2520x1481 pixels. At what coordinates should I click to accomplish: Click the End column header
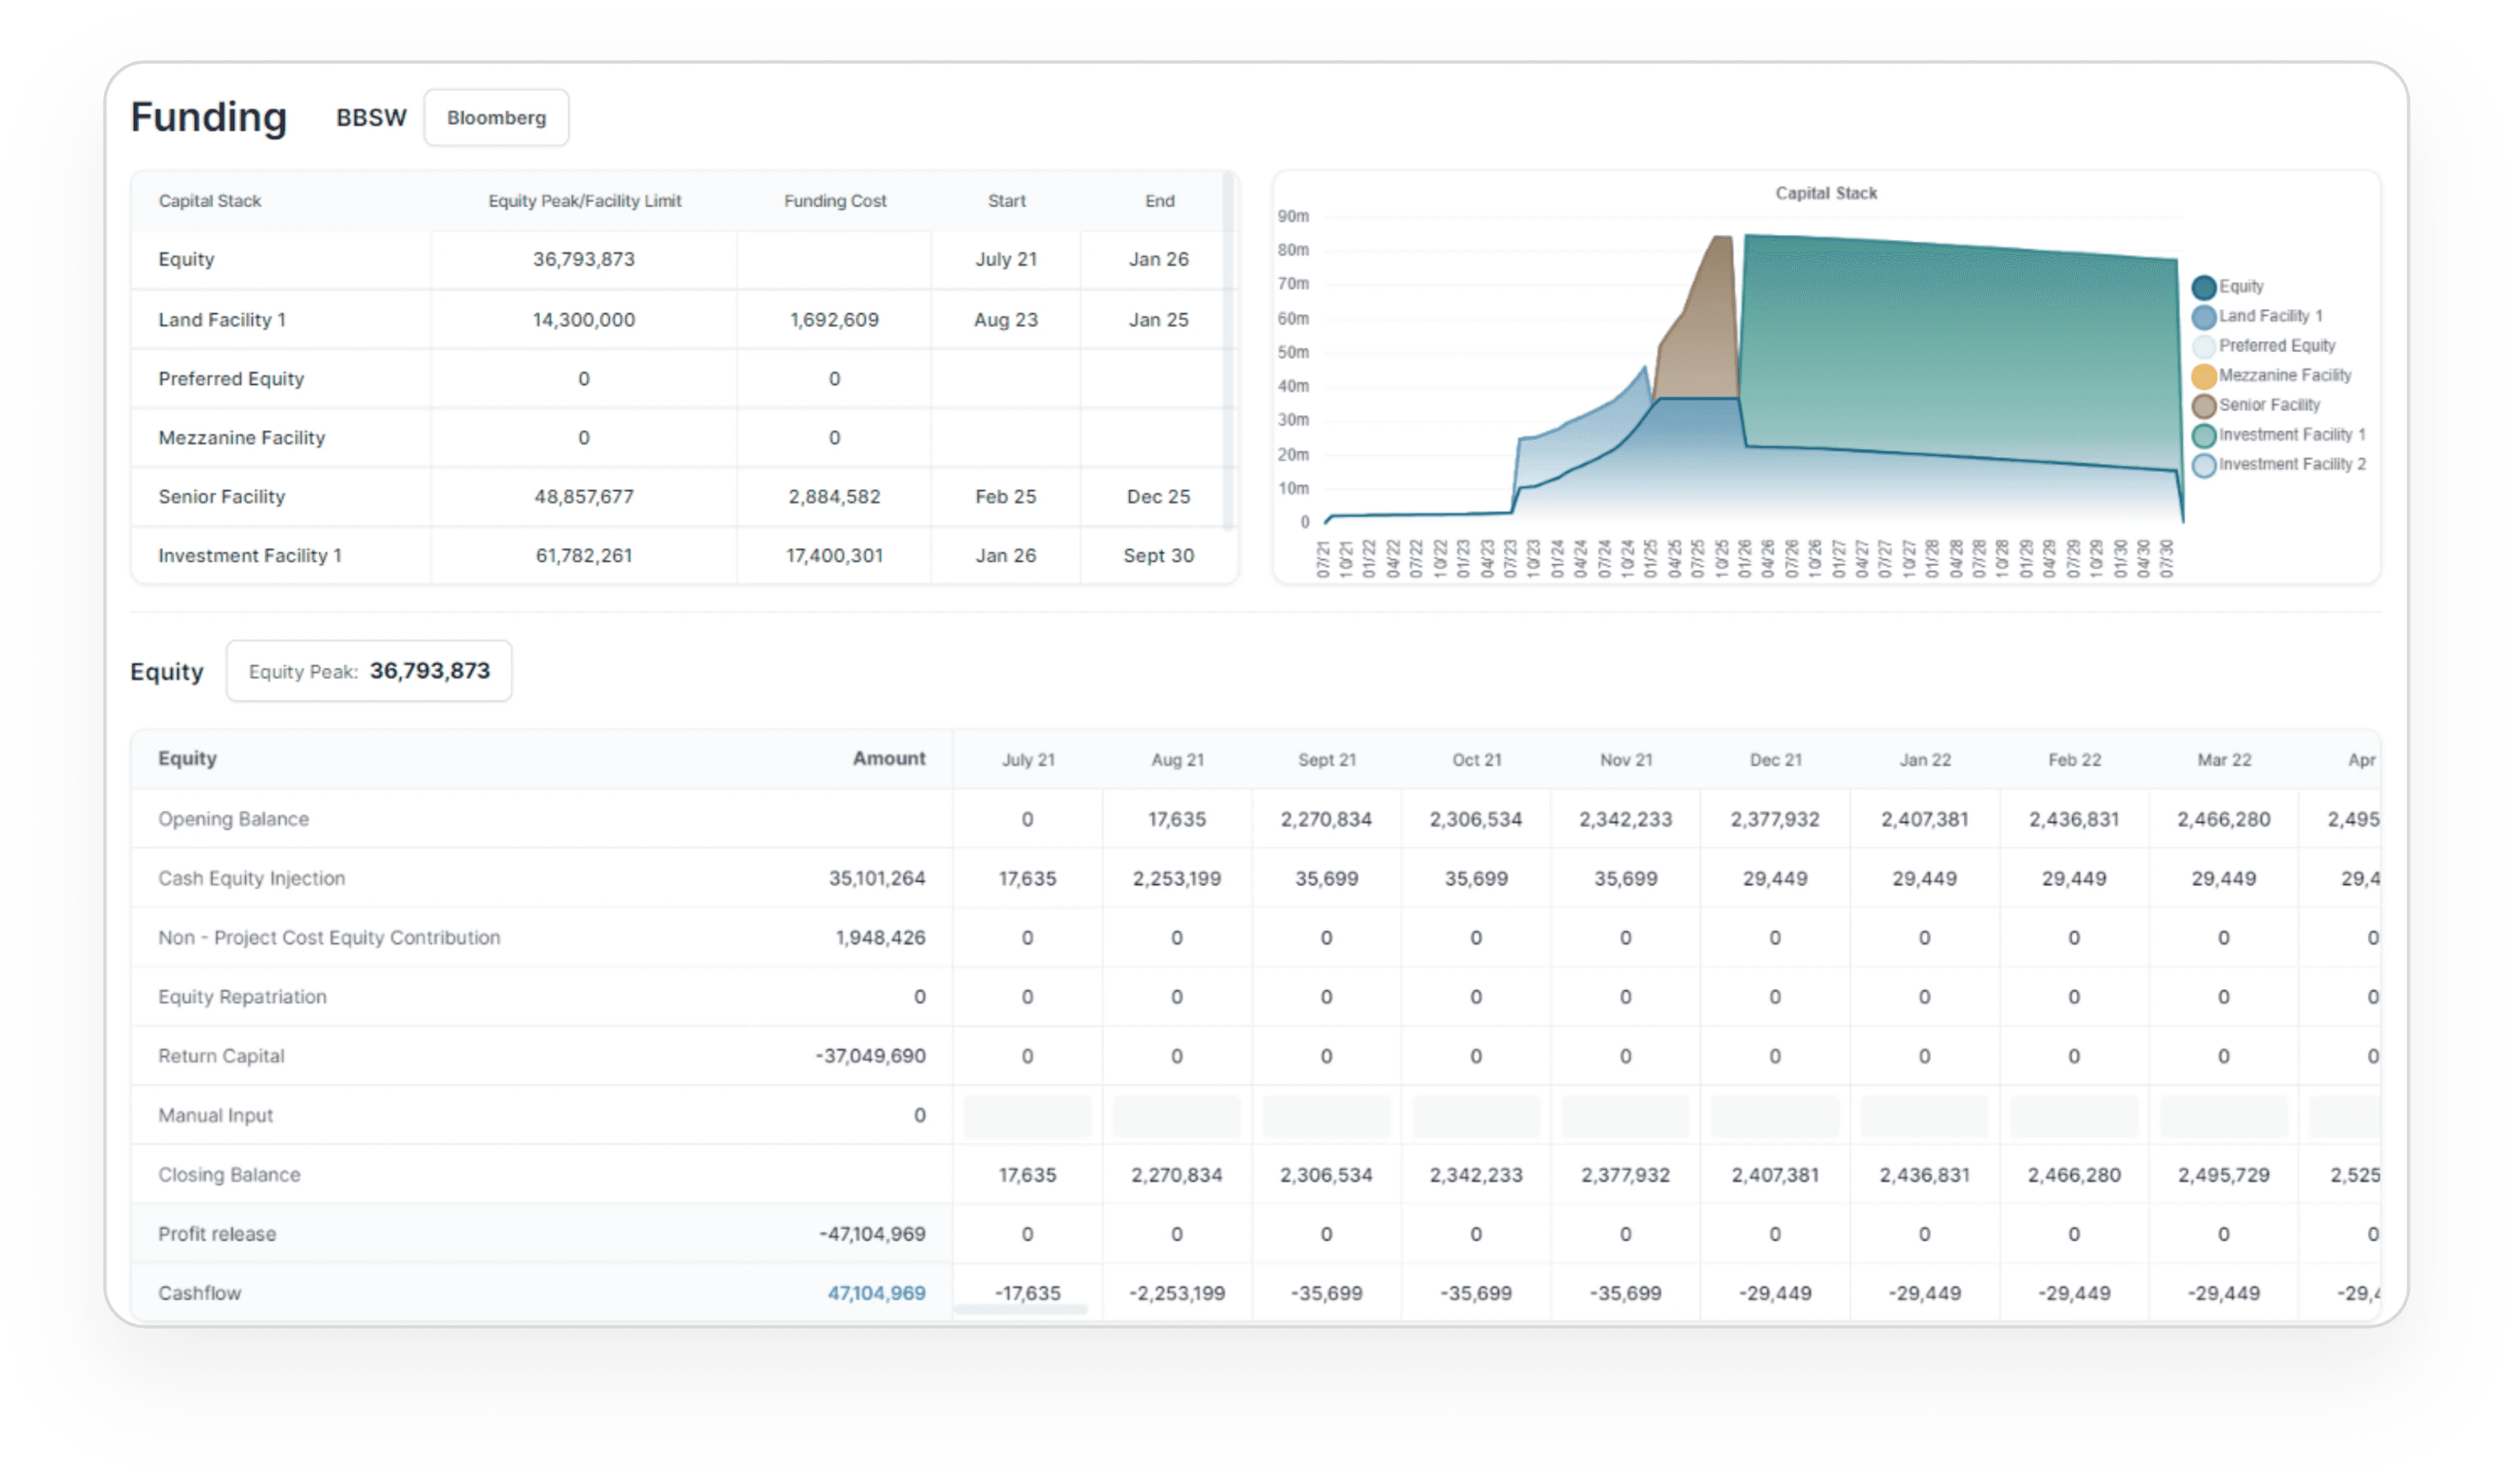point(1160,201)
